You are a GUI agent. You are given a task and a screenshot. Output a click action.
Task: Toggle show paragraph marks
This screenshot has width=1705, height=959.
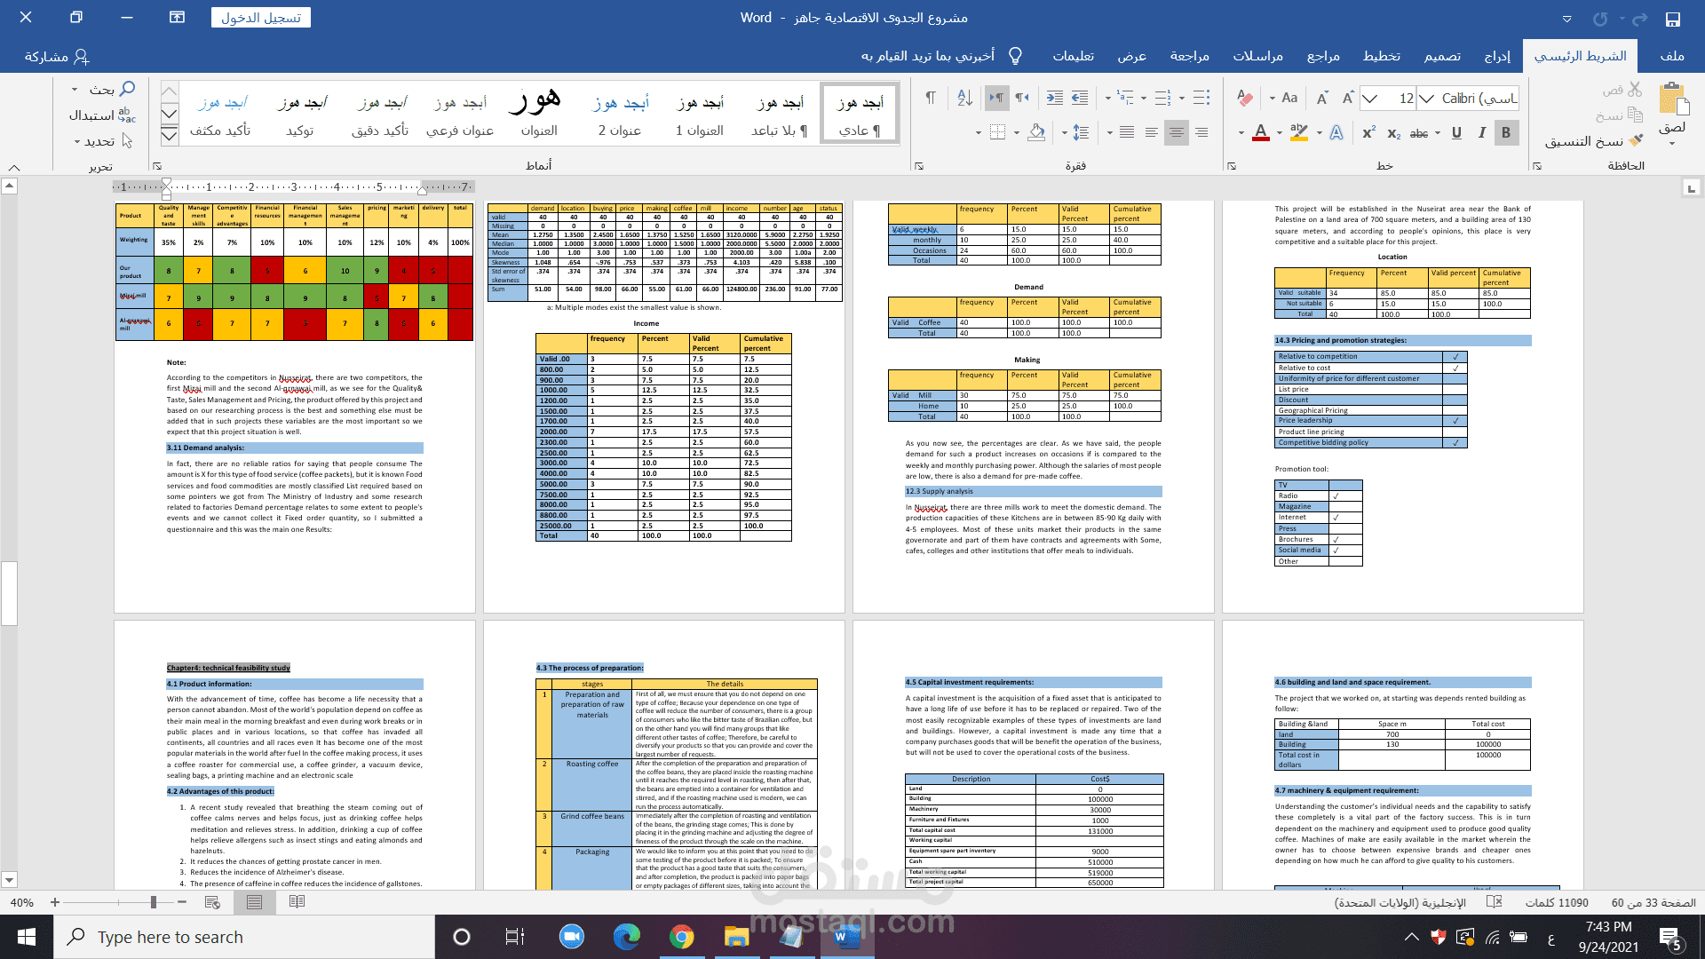click(930, 99)
